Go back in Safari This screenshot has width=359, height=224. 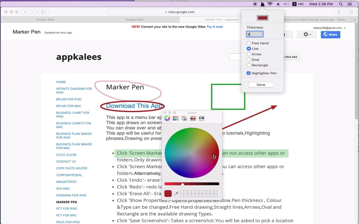25,12
